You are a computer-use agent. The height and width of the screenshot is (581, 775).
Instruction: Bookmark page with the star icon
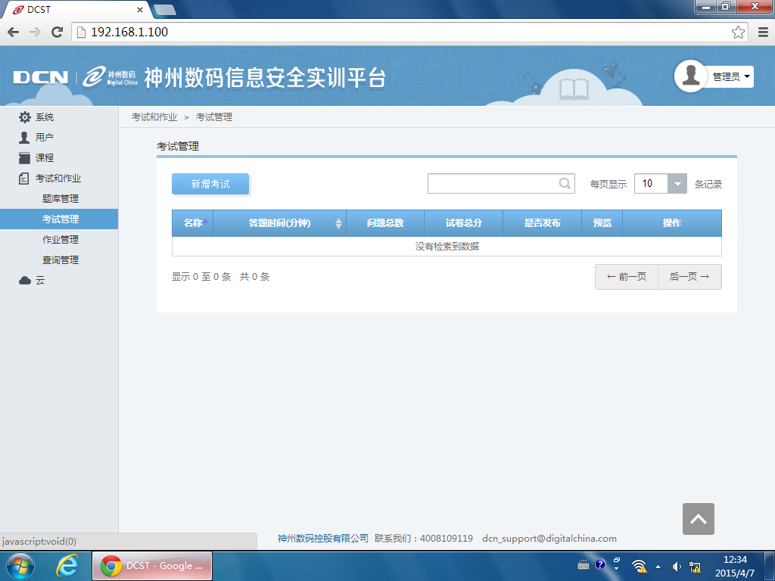click(x=738, y=32)
